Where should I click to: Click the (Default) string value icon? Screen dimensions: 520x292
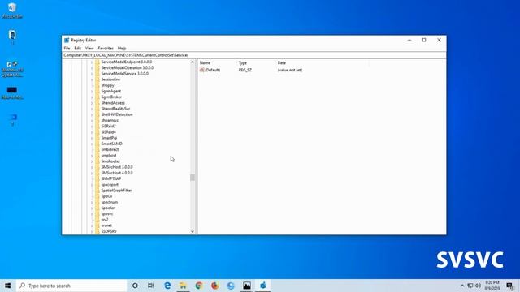pos(202,70)
